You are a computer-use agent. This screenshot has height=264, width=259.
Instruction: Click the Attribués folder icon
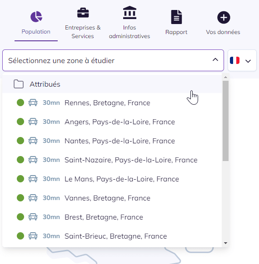click(x=19, y=84)
